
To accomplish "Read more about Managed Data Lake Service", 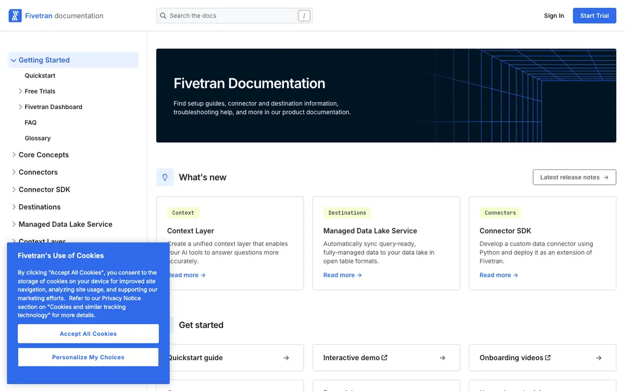I will [x=343, y=275].
